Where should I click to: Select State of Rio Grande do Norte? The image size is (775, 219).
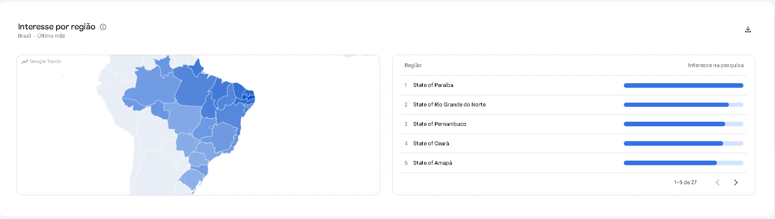click(x=574, y=105)
